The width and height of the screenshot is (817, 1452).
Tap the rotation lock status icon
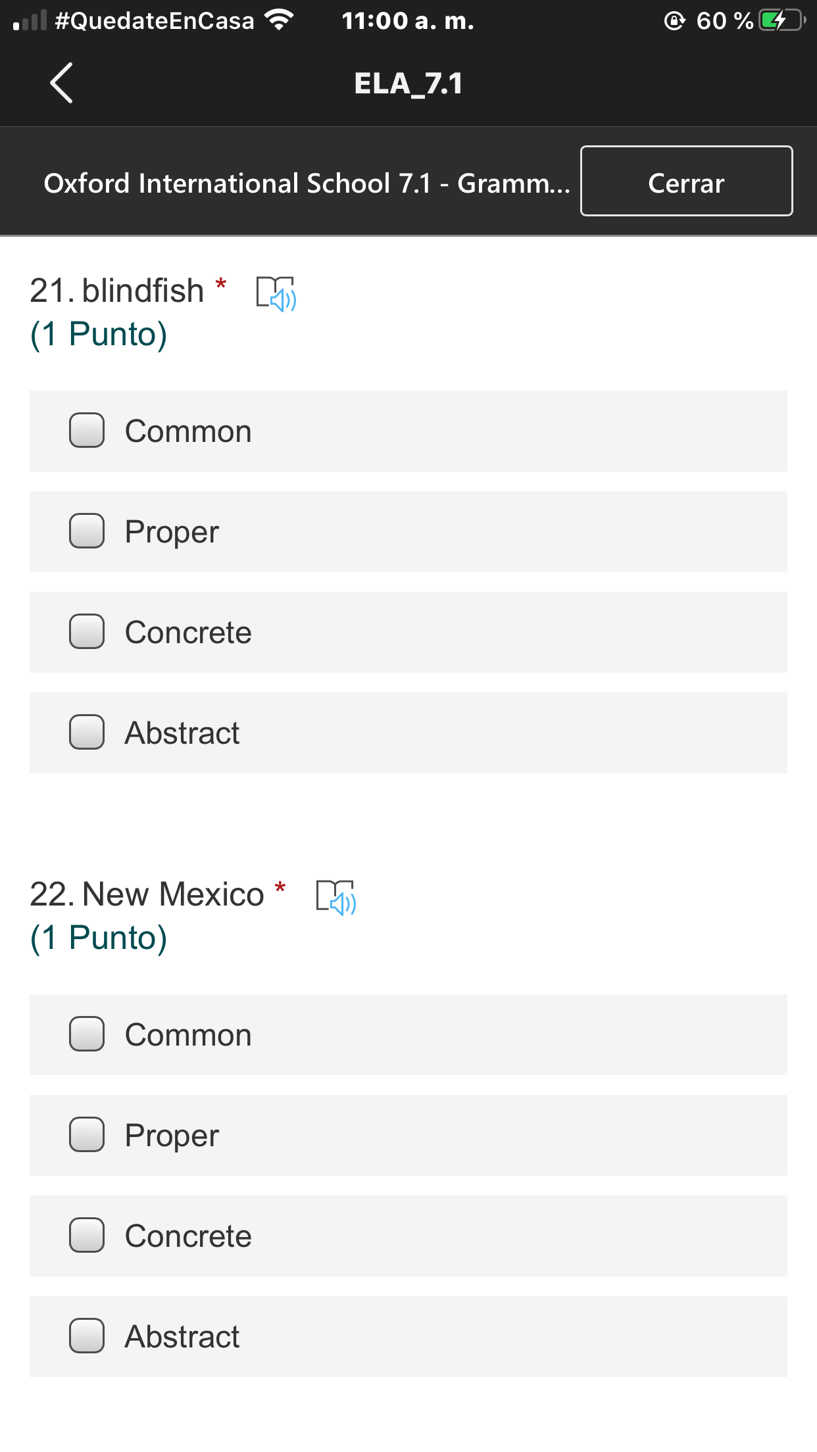pos(674,21)
